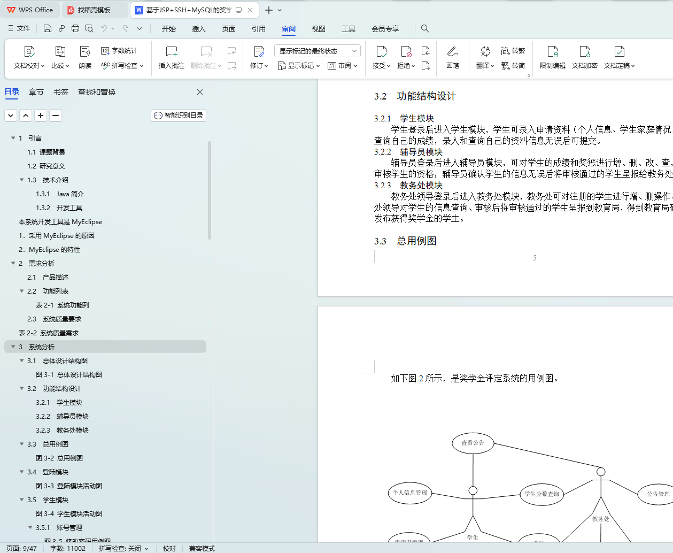Click the 文档定稿 finalize document icon
Screen dimensions: 673x553
click(620, 51)
